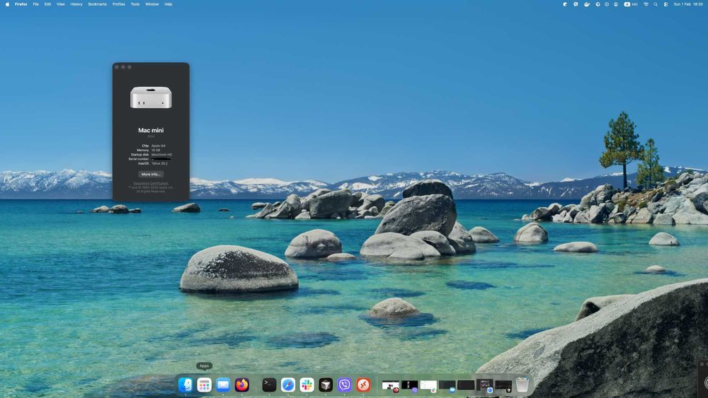Viewport: 708px width, 398px height.
Task: Open the Firefox application menu
Action: tap(21, 4)
